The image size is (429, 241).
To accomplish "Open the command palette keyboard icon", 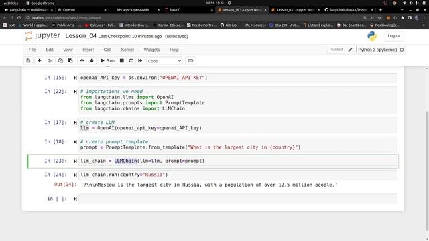I will click(x=190, y=61).
